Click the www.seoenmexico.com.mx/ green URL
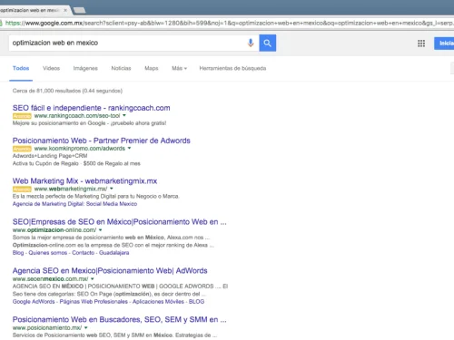454x340 pixels. pyautogui.click(x=50, y=279)
